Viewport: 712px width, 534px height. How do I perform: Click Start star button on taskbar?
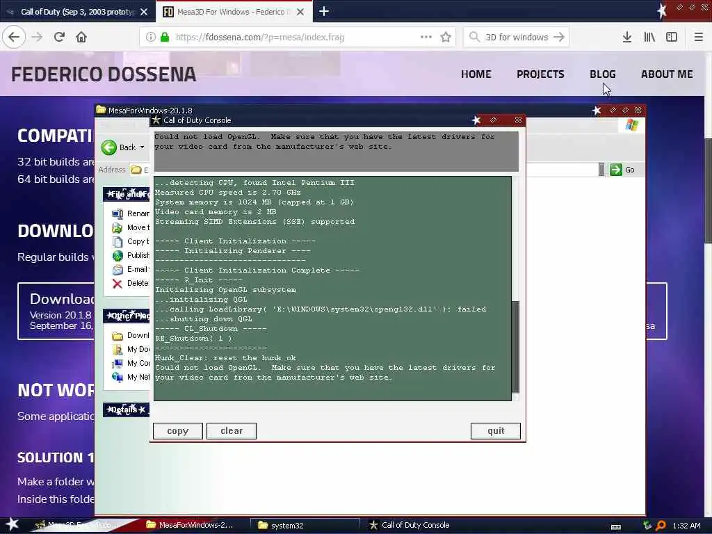pyautogui.click(x=12, y=524)
